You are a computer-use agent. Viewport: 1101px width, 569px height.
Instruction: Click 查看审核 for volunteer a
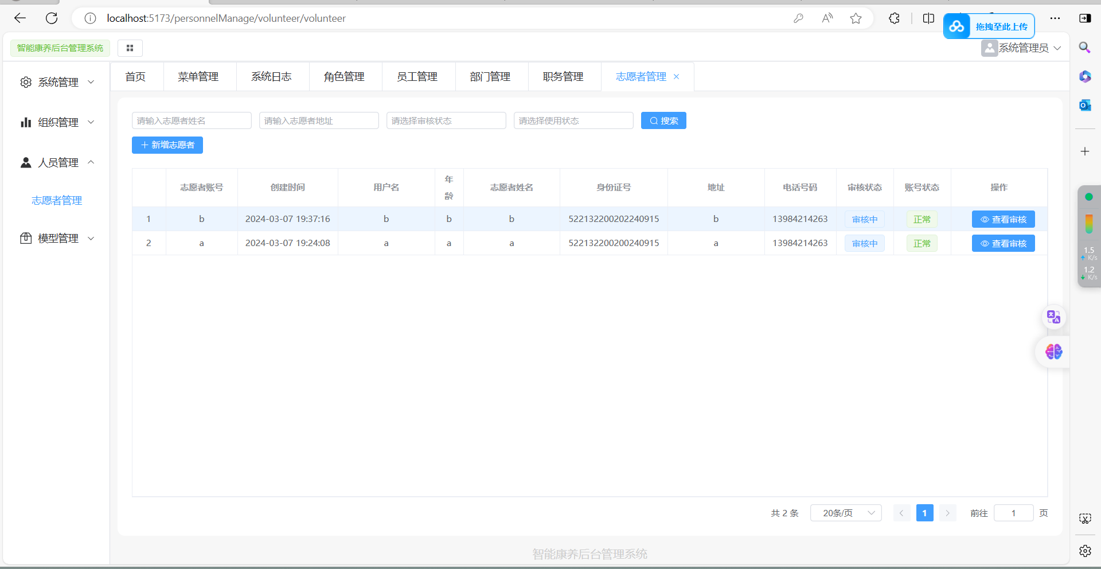[1003, 243]
